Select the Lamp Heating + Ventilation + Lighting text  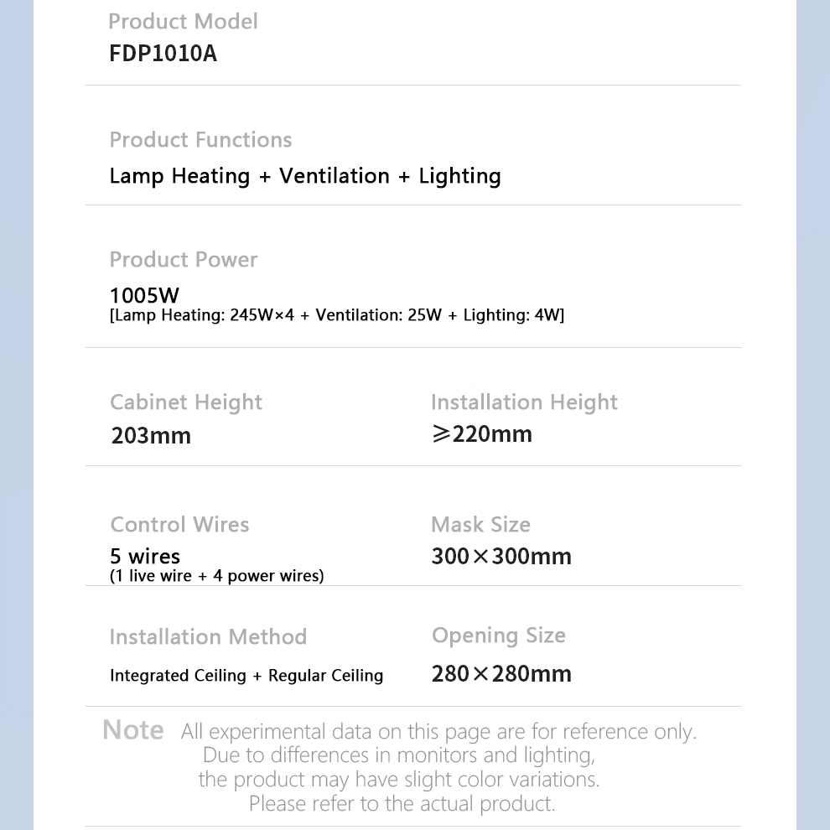pos(305,176)
